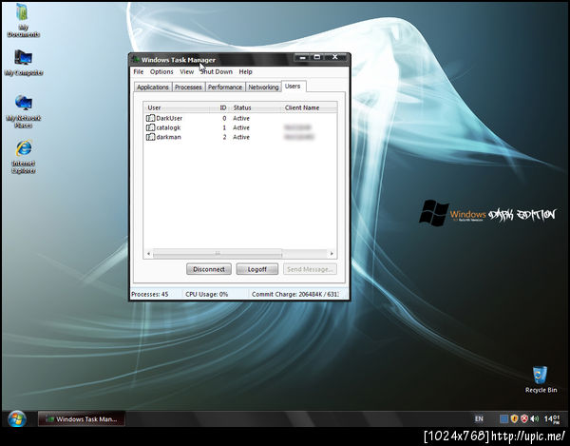Click the Task Manager title bar icon
This screenshot has height=446, width=570.
coord(136,60)
